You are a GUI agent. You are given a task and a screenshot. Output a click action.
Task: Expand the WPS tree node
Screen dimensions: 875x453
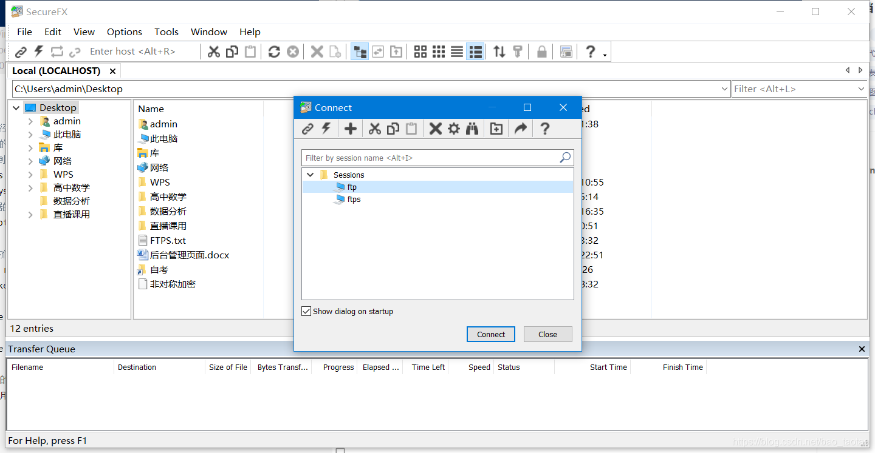(30, 175)
